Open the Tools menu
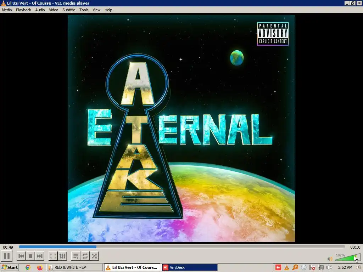The width and height of the screenshot is (363, 272). [84, 10]
